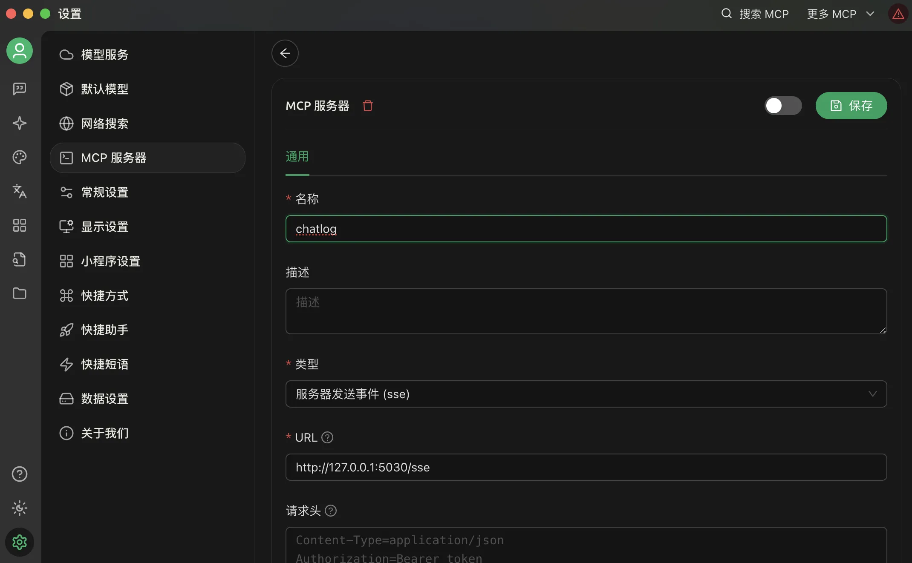Open the 请求头 help tooltip icon
912x563 pixels.
coord(330,510)
